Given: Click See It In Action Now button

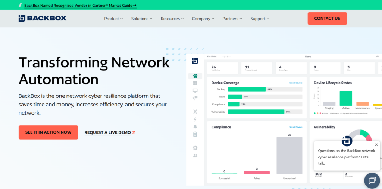Looking at the screenshot, I should click(x=48, y=132).
